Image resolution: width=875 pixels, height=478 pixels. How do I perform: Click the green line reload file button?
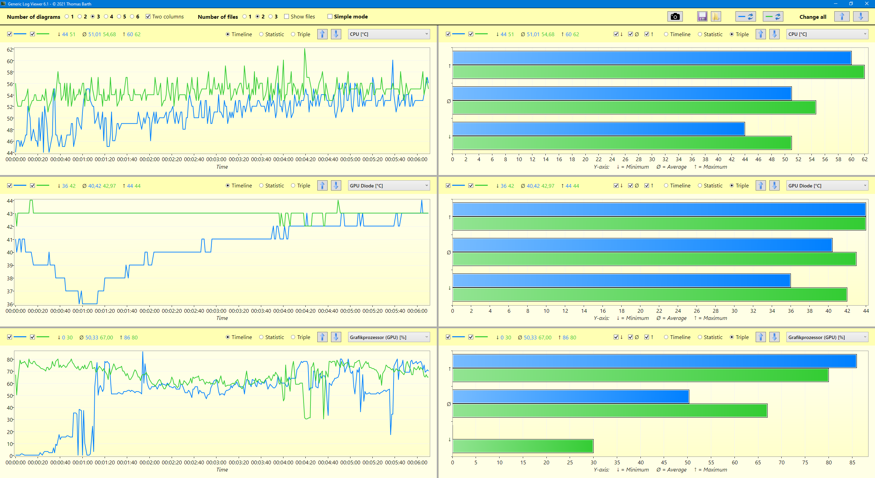(773, 17)
